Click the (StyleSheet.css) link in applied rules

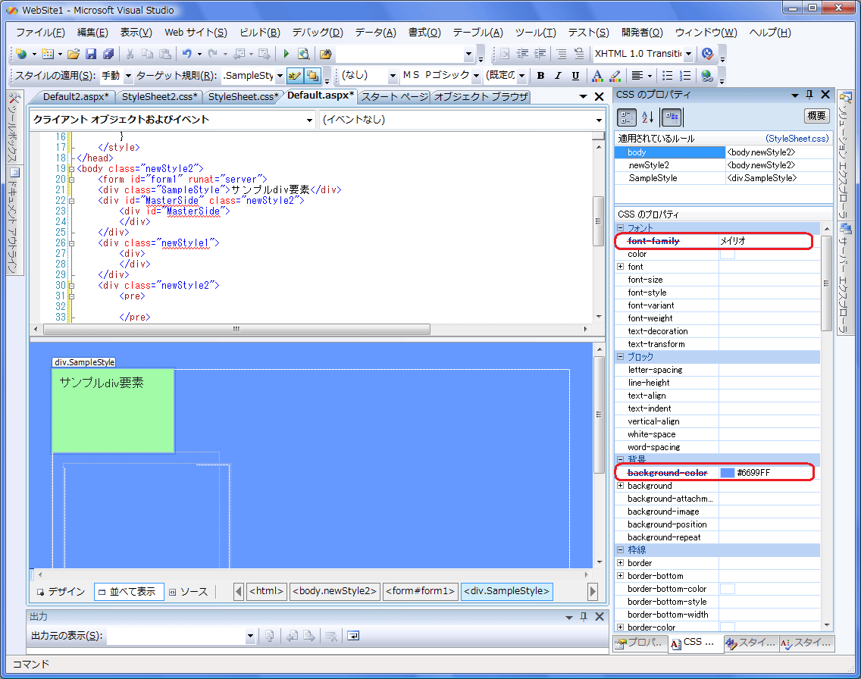point(797,139)
